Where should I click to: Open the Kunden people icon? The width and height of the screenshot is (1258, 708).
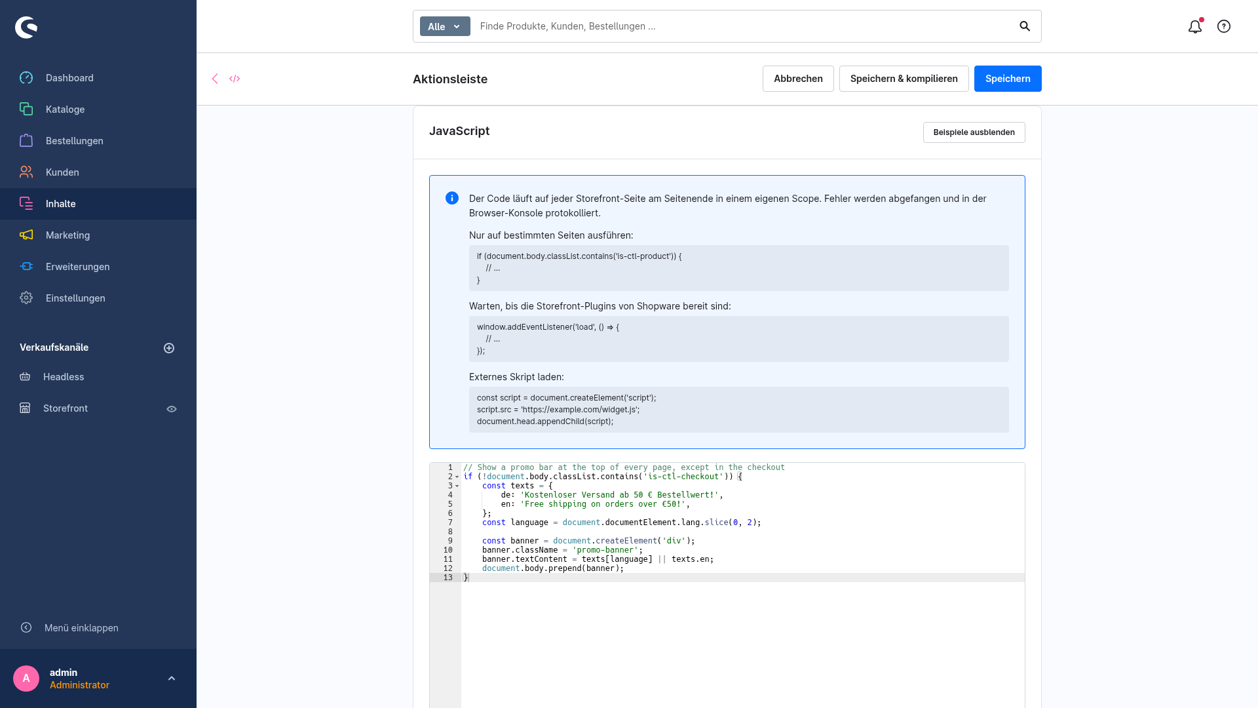point(26,172)
